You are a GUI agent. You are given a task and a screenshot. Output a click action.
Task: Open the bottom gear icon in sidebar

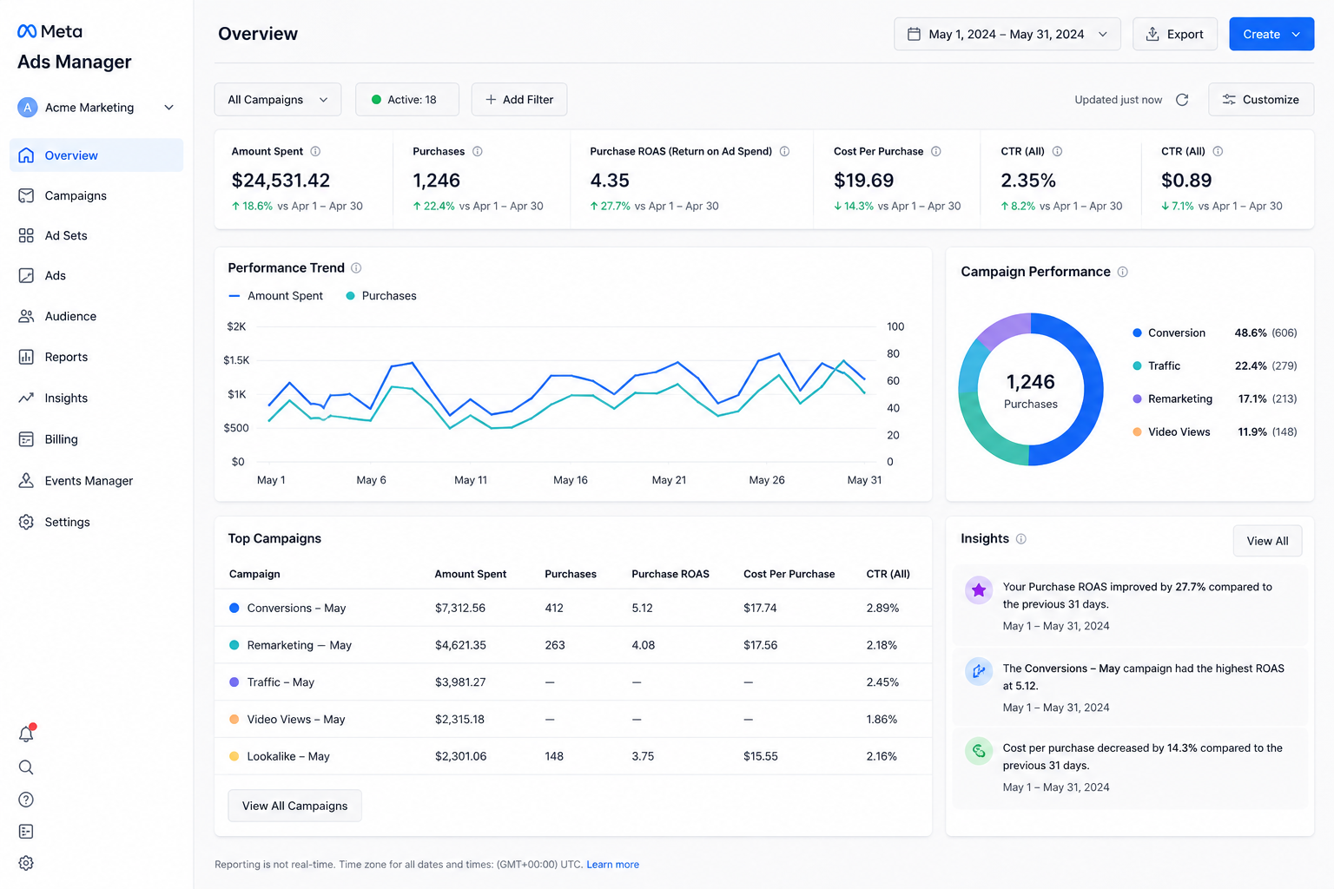26,863
